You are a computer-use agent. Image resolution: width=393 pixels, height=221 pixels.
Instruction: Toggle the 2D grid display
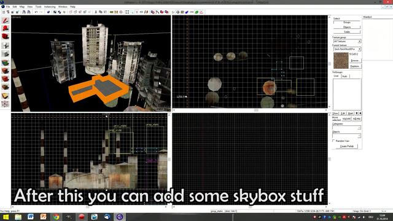tap(4, 12)
